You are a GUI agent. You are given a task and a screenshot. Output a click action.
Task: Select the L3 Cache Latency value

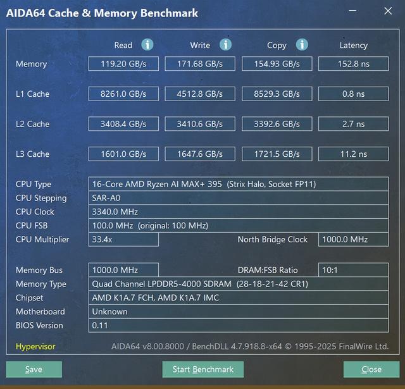pos(353,154)
